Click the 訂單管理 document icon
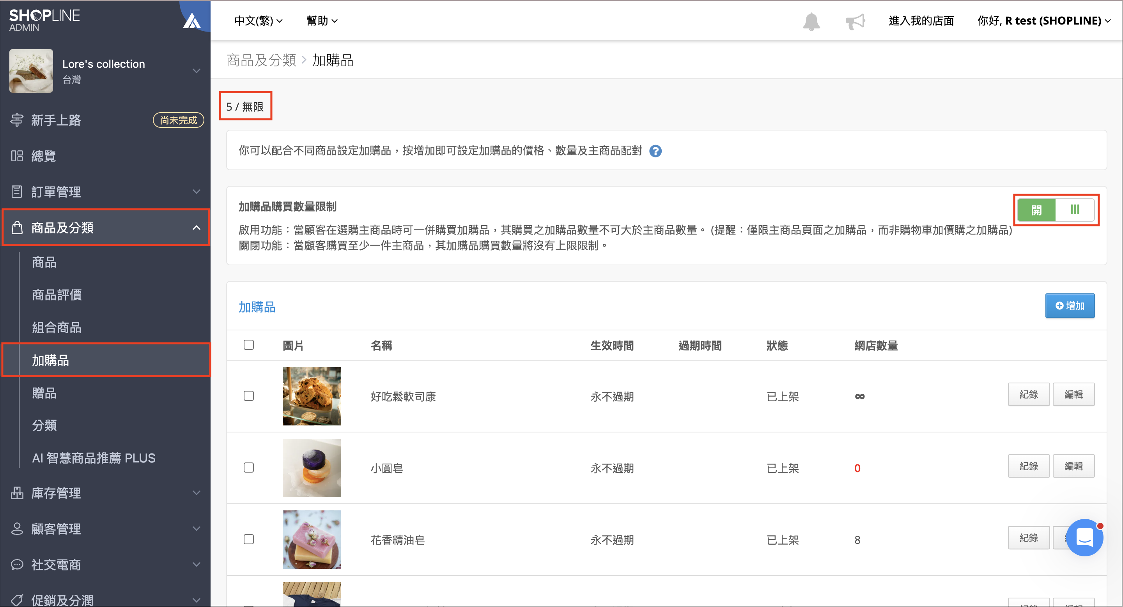The image size is (1123, 607). 17,192
